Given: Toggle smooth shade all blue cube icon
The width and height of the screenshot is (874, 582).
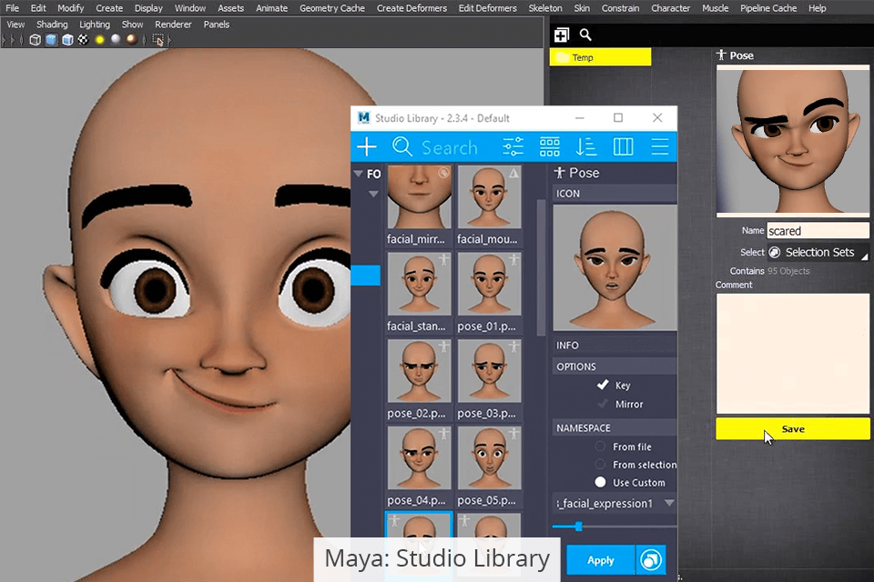Looking at the screenshot, I should (x=51, y=40).
